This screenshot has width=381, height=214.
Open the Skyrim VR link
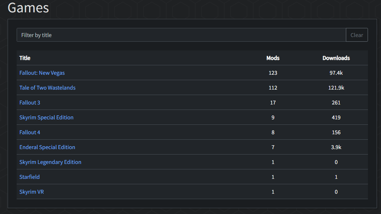(x=32, y=192)
